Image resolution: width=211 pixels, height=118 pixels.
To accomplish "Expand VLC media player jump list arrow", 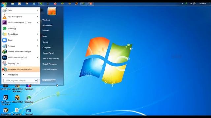I will point(38,17).
